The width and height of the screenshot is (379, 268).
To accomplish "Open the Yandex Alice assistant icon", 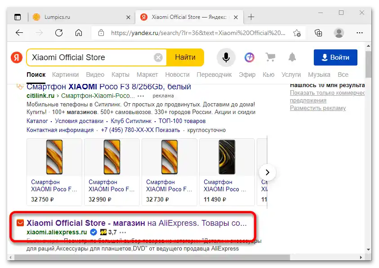I will 250,57.
